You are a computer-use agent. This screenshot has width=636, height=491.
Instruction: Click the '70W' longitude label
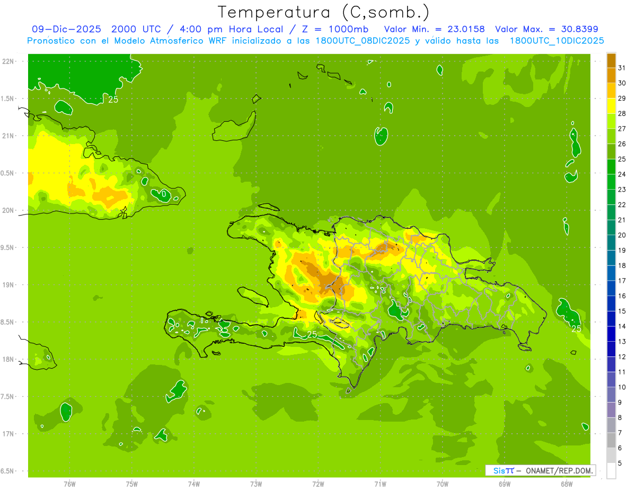[443, 484]
